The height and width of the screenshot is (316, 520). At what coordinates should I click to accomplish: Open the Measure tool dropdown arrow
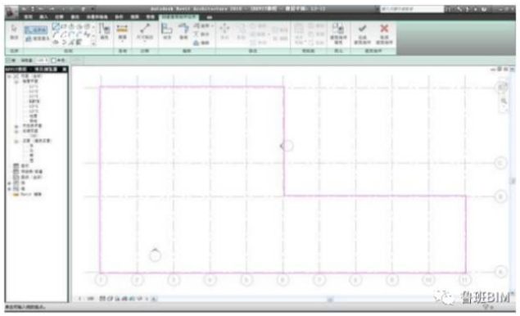point(122,42)
